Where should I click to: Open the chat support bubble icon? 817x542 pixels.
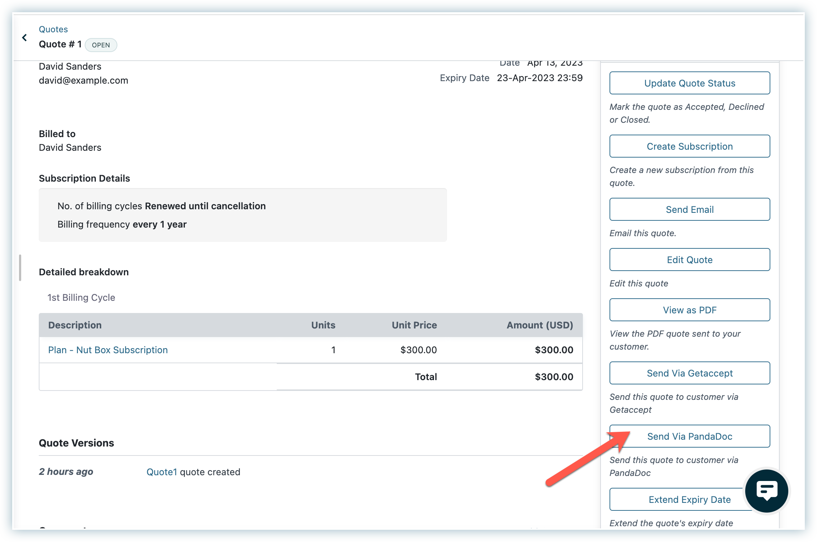pyautogui.click(x=766, y=491)
